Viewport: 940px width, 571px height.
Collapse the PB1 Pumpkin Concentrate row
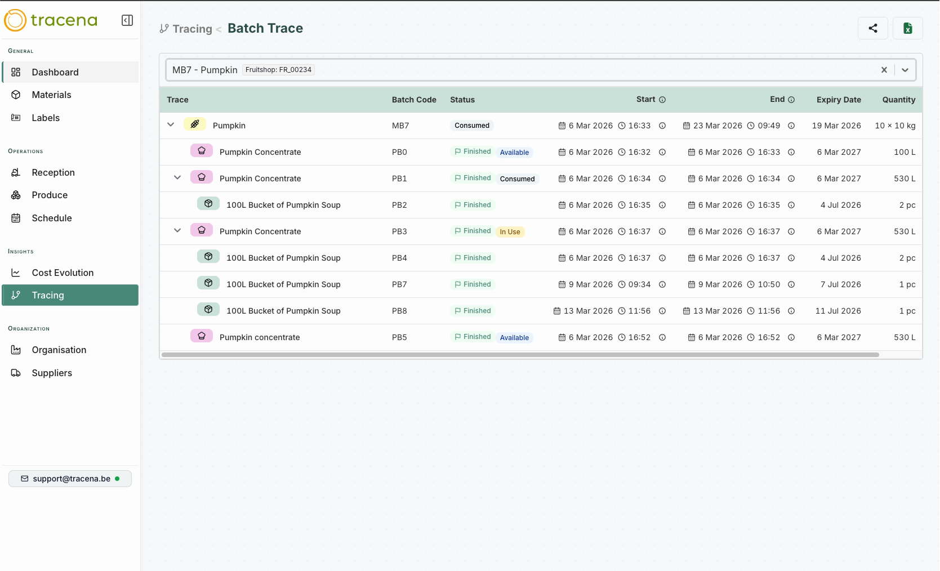(x=177, y=178)
